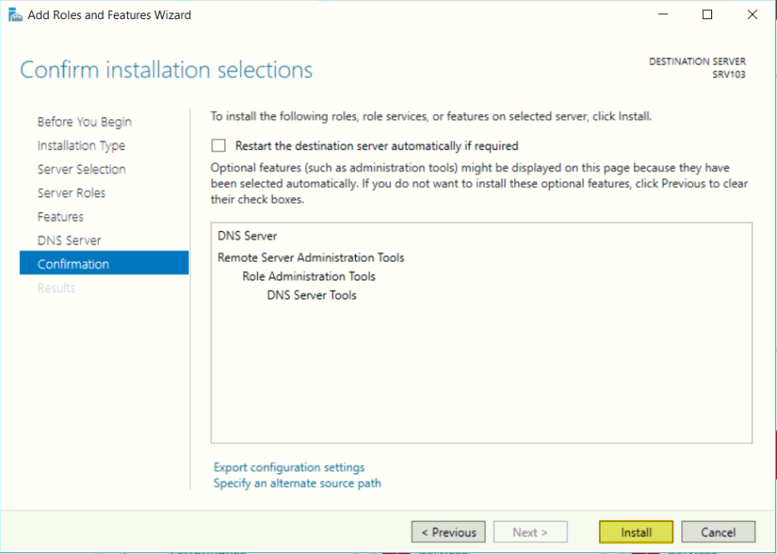Go to Before You Begin step
777x554 pixels.
tap(85, 122)
